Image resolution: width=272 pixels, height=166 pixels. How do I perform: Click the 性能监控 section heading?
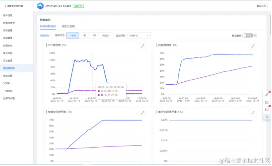coord(45,20)
